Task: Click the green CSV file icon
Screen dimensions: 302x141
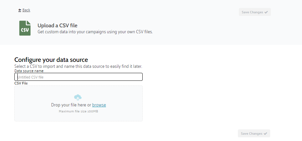Action: point(25,28)
